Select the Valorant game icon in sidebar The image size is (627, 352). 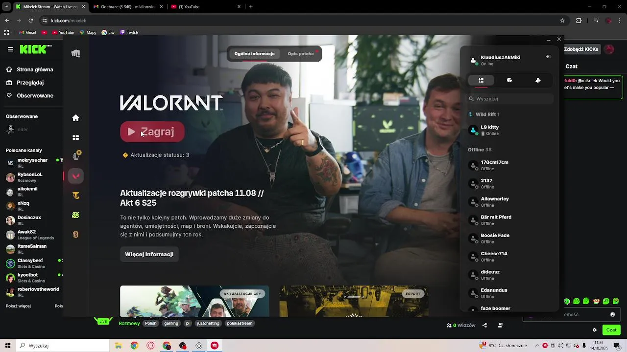75,176
